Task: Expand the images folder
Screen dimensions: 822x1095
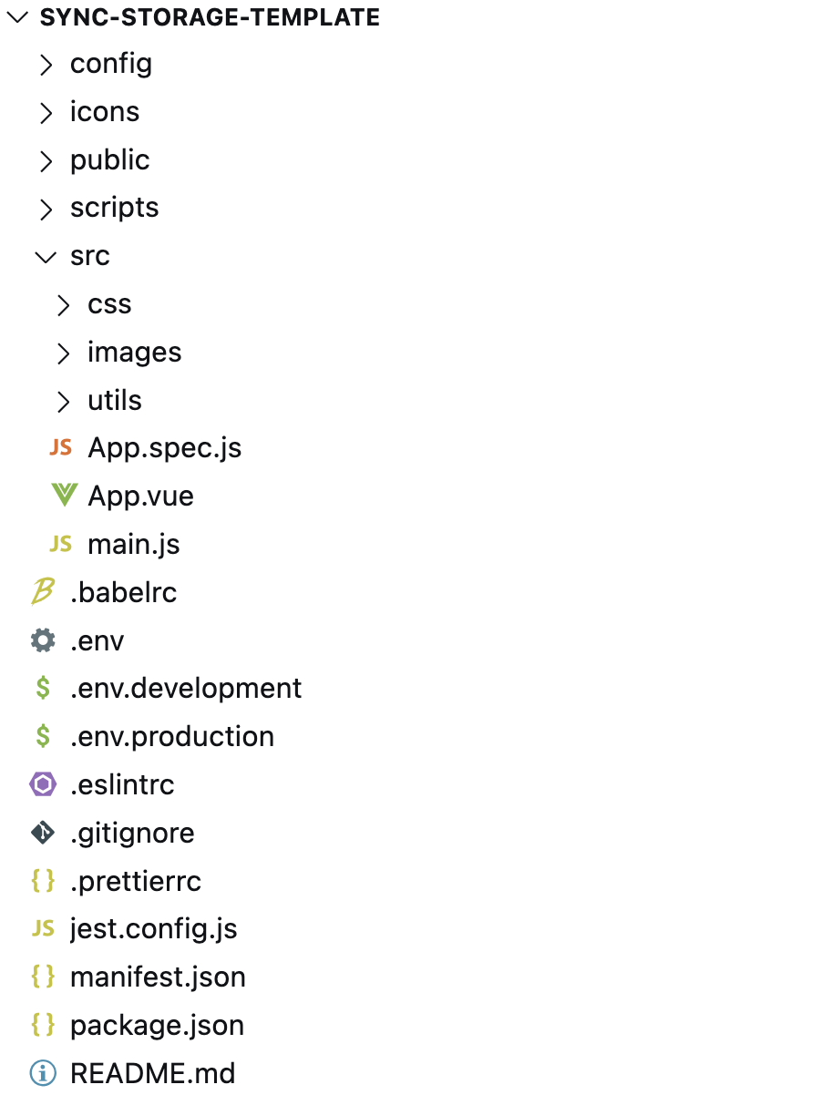Action: pyautogui.click(x=63, y=352)
